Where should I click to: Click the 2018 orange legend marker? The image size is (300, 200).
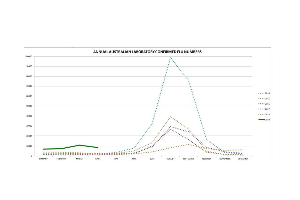[261, 114]
